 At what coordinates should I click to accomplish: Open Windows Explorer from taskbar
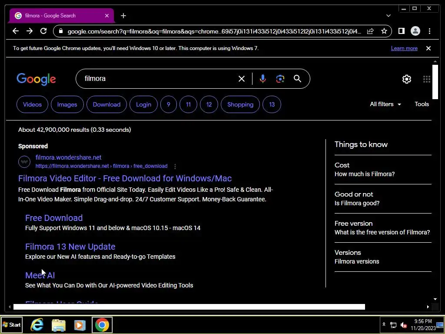tap(59, 325)
